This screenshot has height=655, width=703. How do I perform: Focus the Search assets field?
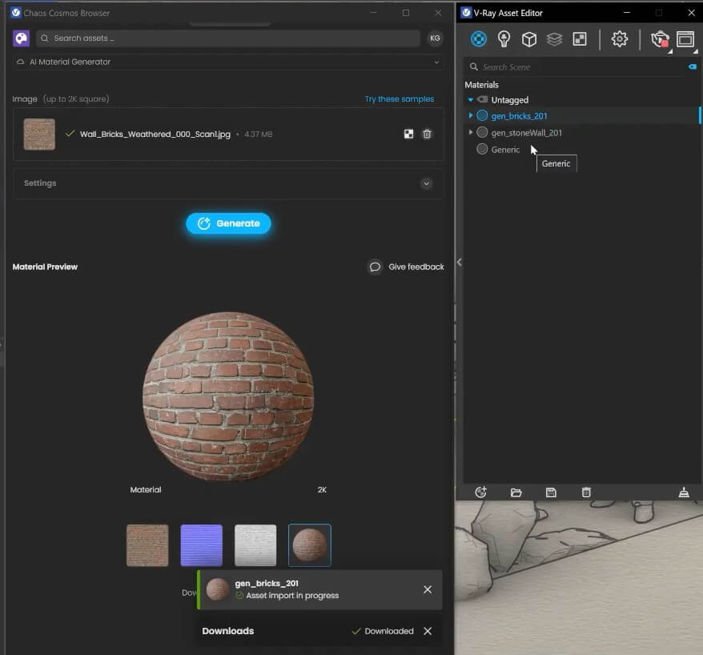coord(228,38)
